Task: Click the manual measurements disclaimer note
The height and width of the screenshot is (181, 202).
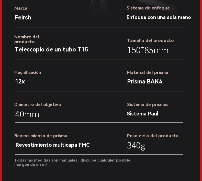Action: coord(72,162)
